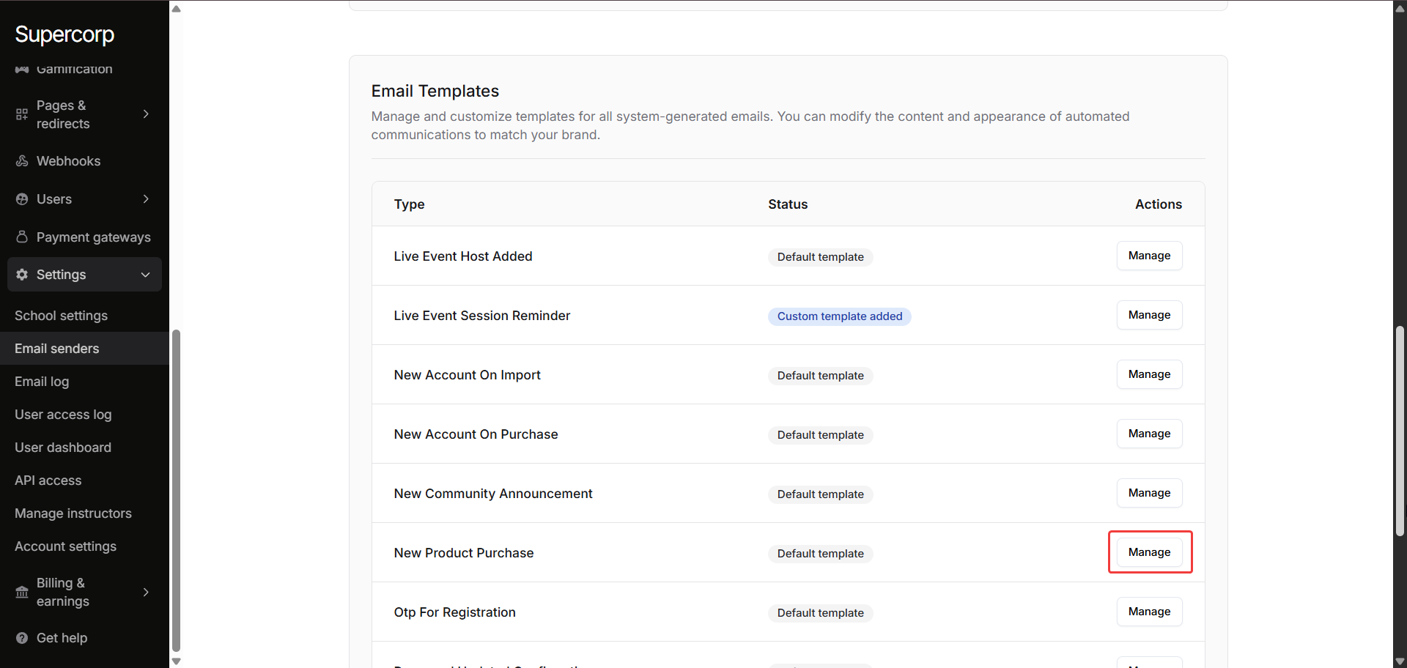The width and height of the screenshot is (1407, 668).
Task: Click the Custom template added status badge
Action: (x=839, y=316)
